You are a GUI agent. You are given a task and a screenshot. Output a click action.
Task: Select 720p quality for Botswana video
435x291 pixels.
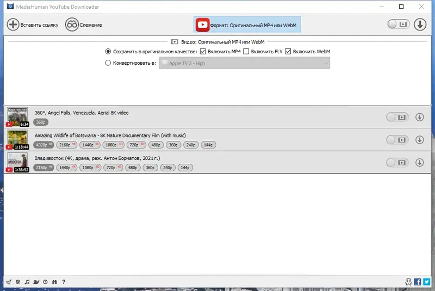[136, 145]
